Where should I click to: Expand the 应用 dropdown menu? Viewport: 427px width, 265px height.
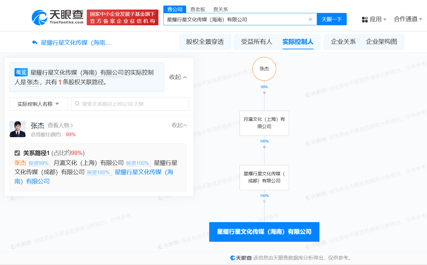point(385,19)
